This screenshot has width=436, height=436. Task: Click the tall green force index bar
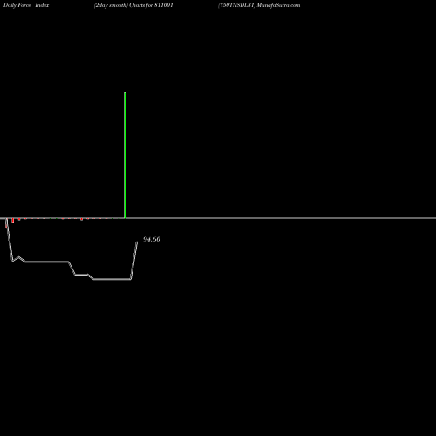coord(126,155)
